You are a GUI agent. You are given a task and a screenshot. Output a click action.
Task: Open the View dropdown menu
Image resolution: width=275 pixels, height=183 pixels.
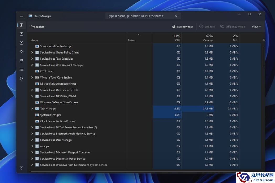coord(256,27)
